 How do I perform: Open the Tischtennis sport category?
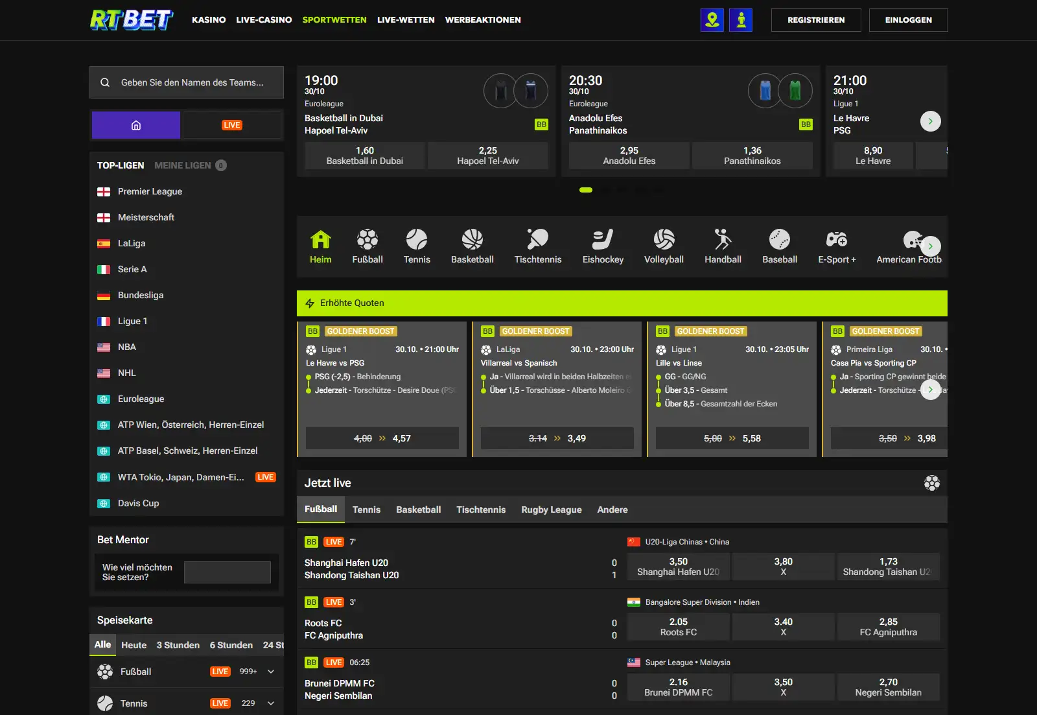click(x=538, y=246)
